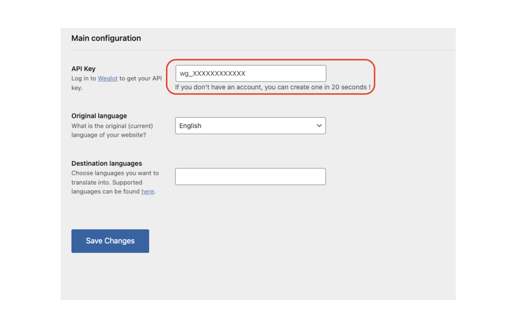This screenshot has width=516, height=328.
Task: Click the Destination languages input field
Action: (250, 177)
